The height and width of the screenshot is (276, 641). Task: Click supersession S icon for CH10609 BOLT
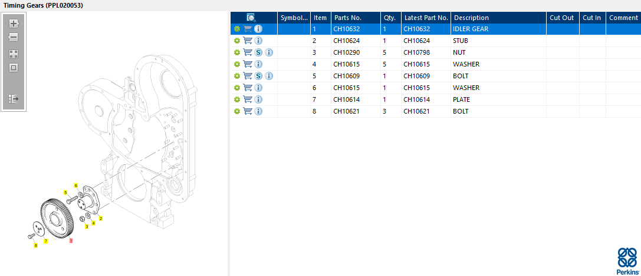click(258, 76)
